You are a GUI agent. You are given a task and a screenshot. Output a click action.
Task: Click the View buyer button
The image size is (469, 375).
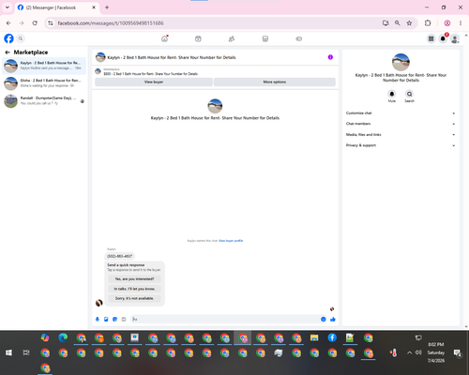point(154,82)
